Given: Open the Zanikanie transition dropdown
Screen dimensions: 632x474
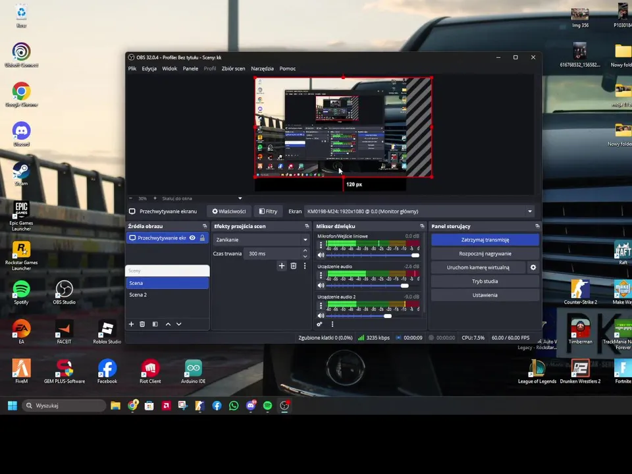Looking at the screenshot, I should (261, 240).
